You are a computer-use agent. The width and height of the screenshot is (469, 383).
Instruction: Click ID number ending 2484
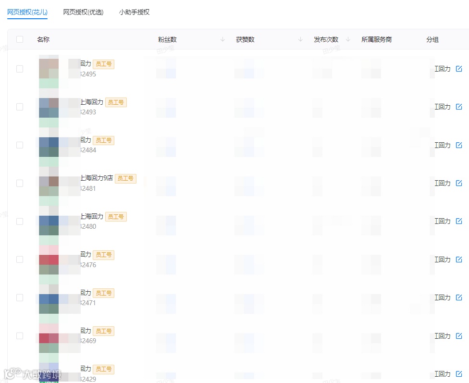[88, 150]
